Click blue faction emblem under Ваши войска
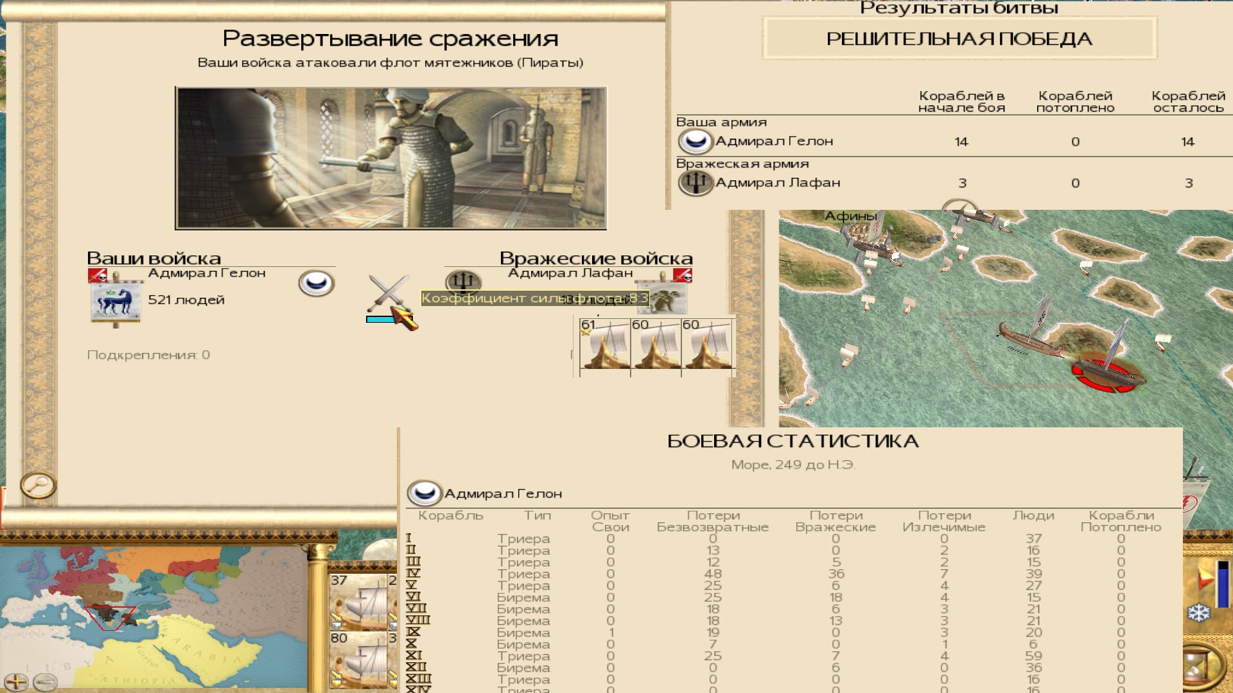The height and width of the screenshot is (693, 1233). tap(316, 283)
